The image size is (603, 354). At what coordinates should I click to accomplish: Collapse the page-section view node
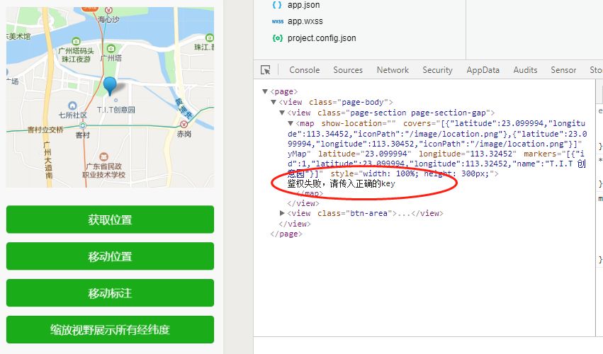click(x=282, y=113)
